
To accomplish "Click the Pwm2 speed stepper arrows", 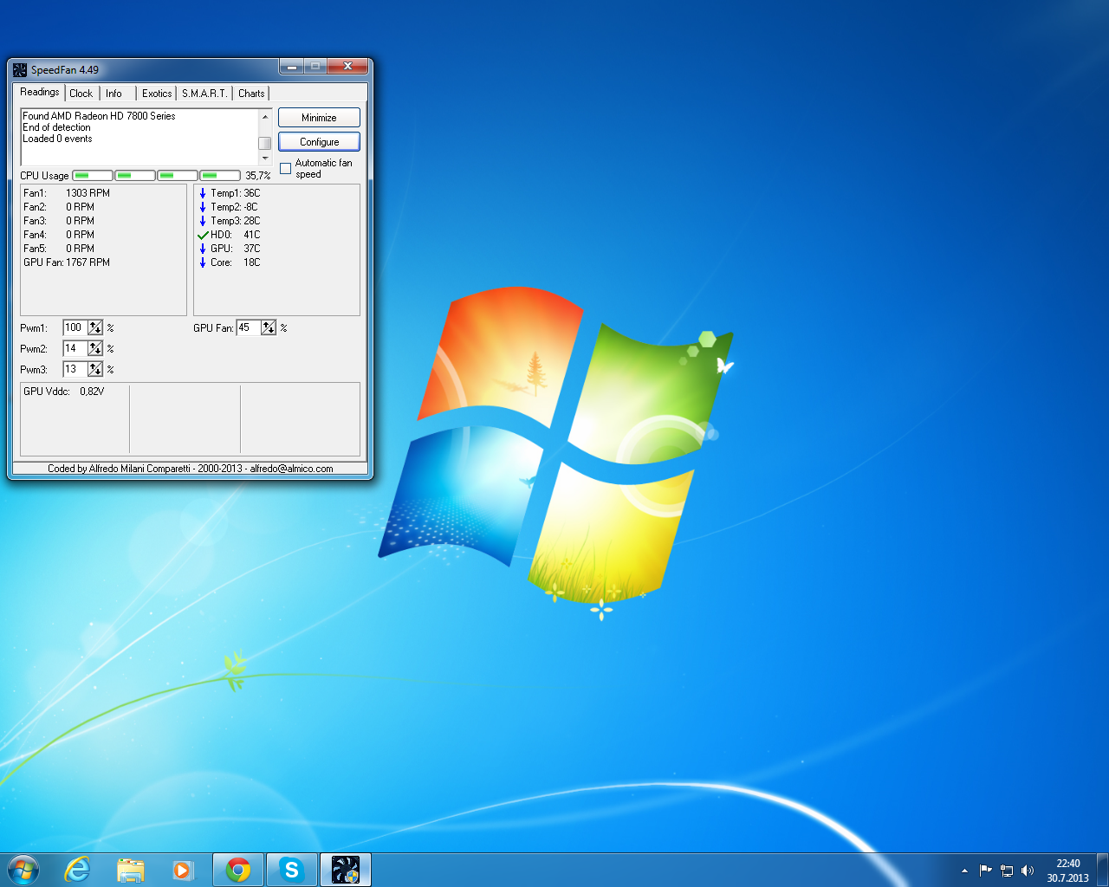I will 95,348.
